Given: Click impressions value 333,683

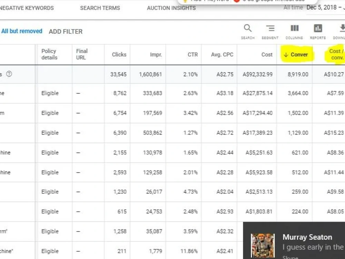Looking at the screenshot, I should click(152, 93).
